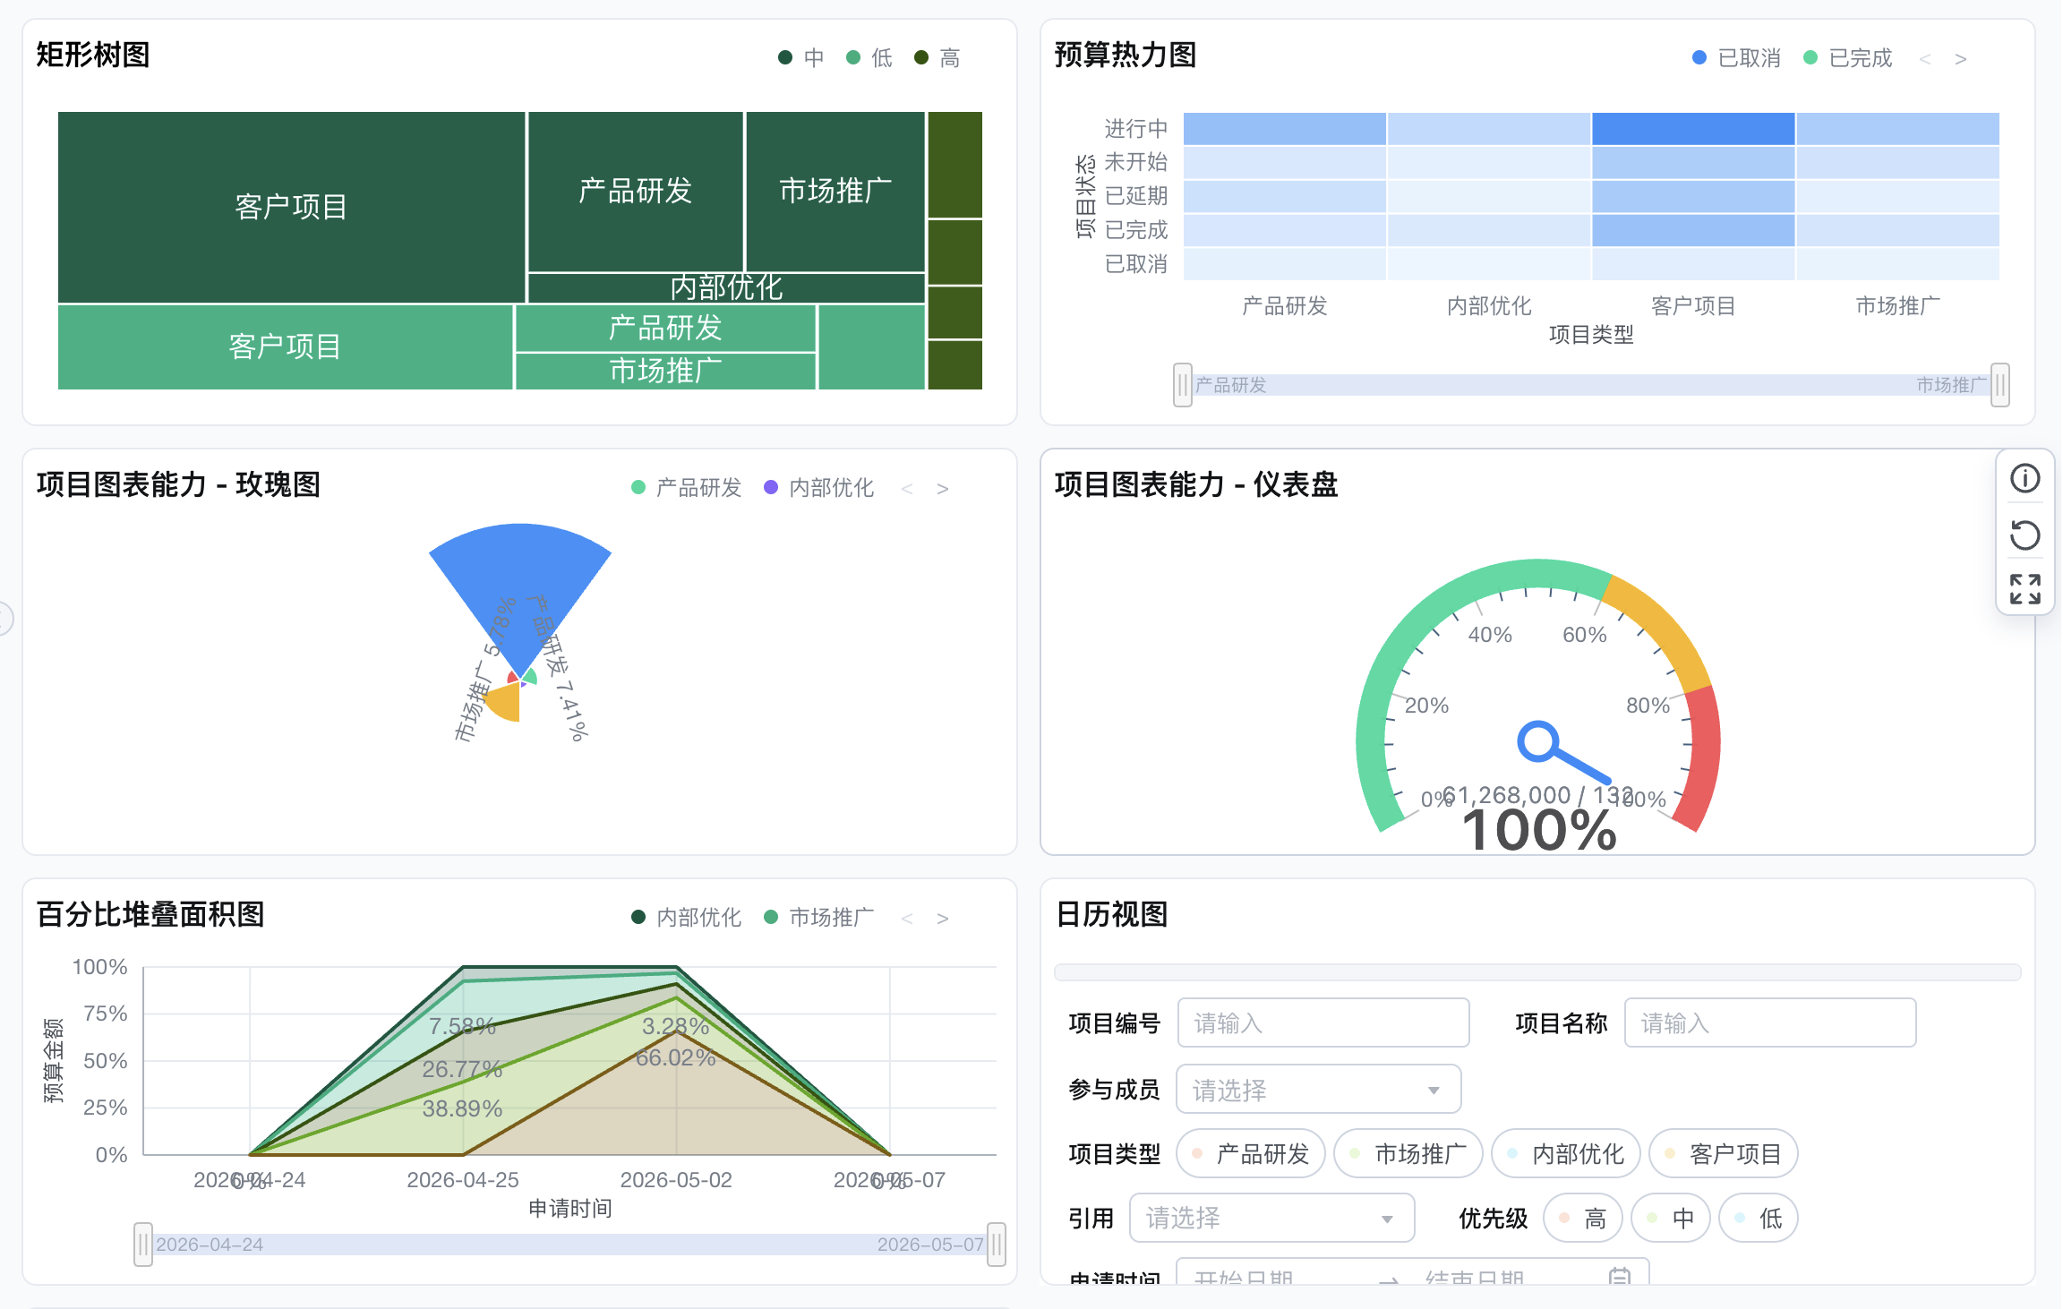Toggle 已完成 legend in budget heatmap
The width and height of the screenshot is (2063, 1309).
[1847, 58]
